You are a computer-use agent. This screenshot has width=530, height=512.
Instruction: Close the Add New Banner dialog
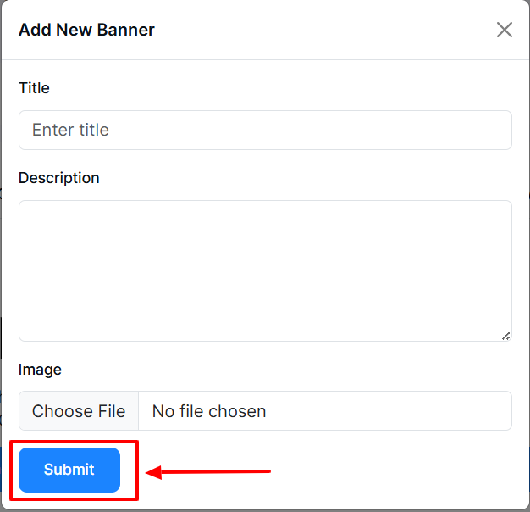(x=505, y=30)
